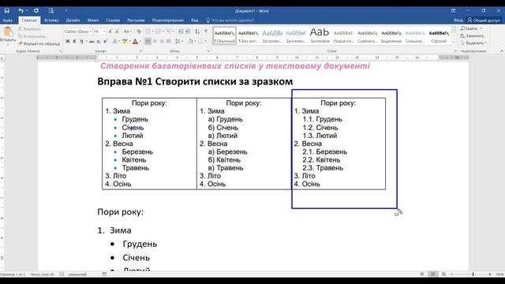Apply the red font color A swatch
Image resolution: width=505 pixels, height=284 pixels.
tap(135, 42)
